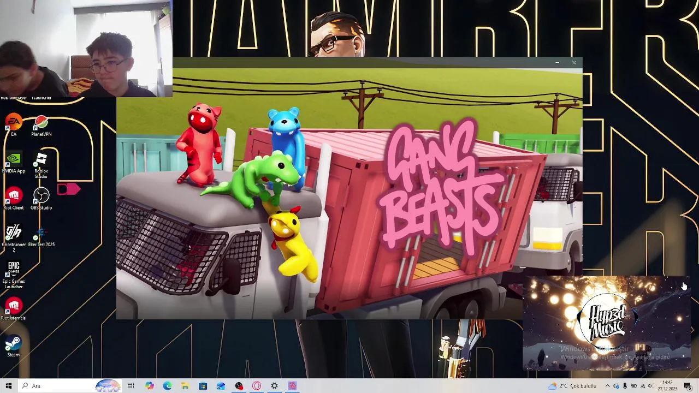
Task: Expand the hidden system tray icons
Action: [x=607, y=386]
